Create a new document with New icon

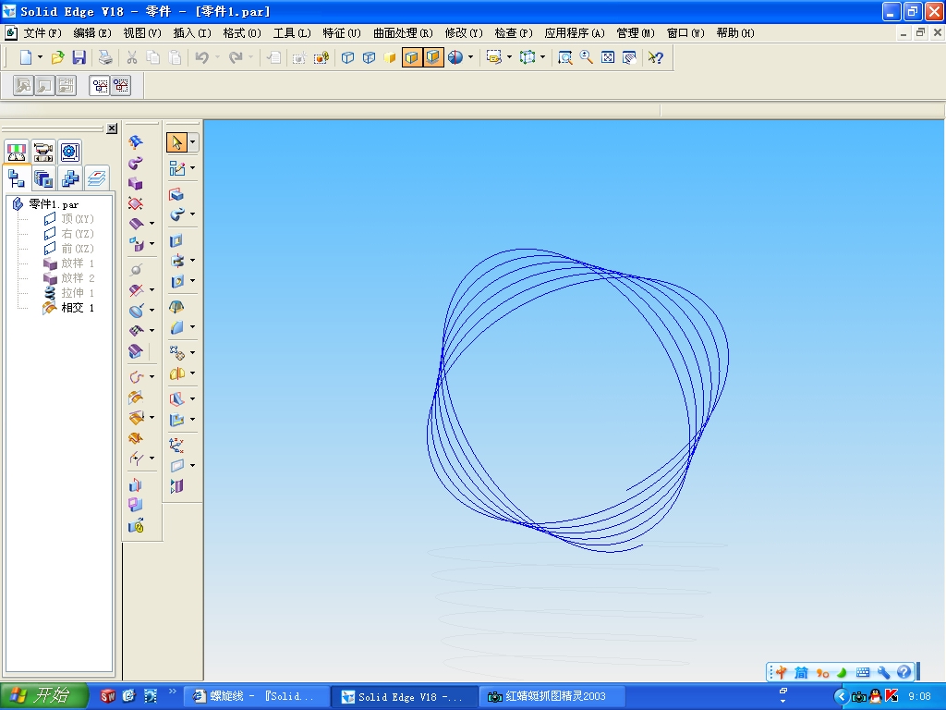tap(25, 57)
